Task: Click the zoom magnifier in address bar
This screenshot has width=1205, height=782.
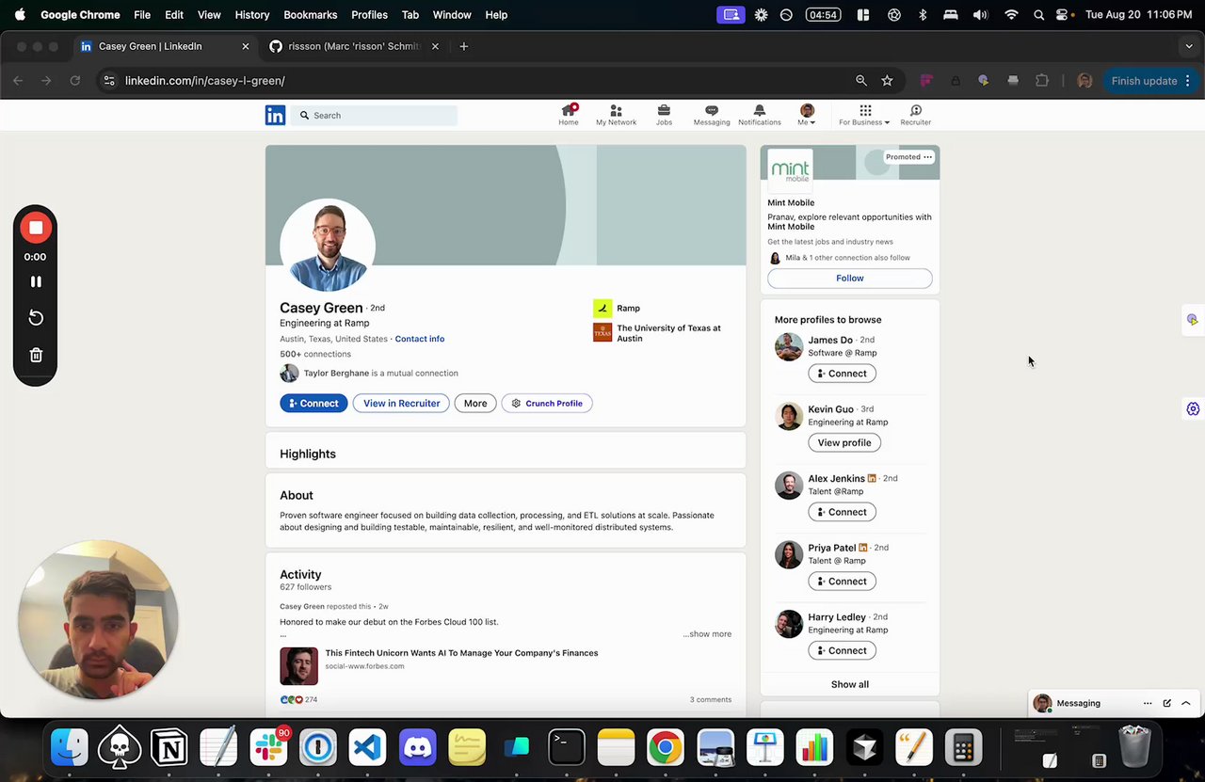Action: tap(861, 81)
